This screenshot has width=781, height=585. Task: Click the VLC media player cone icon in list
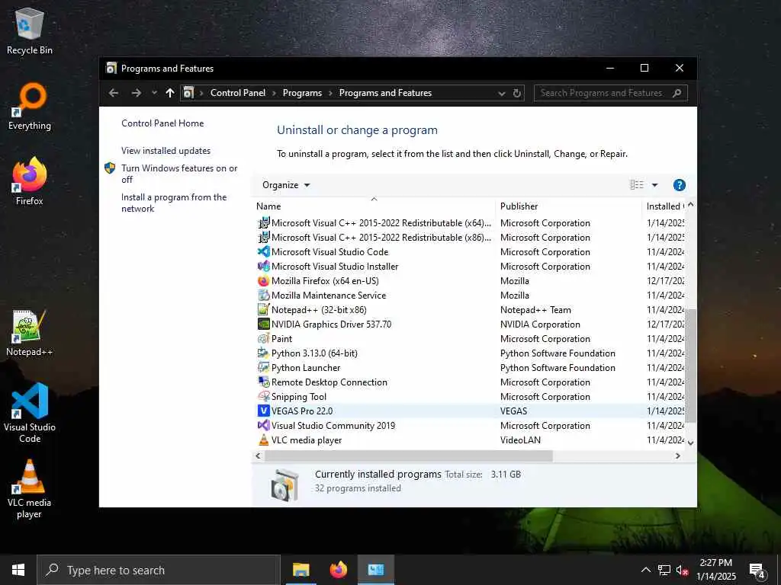coord(263,440)
